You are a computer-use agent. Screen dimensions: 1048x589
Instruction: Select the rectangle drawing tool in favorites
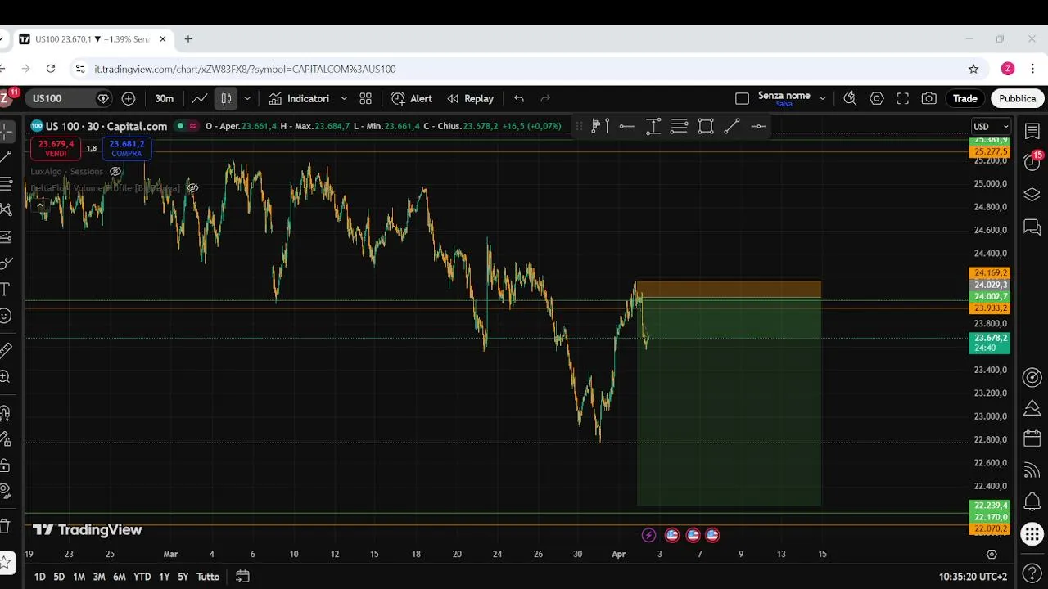[x=706, y=126]
